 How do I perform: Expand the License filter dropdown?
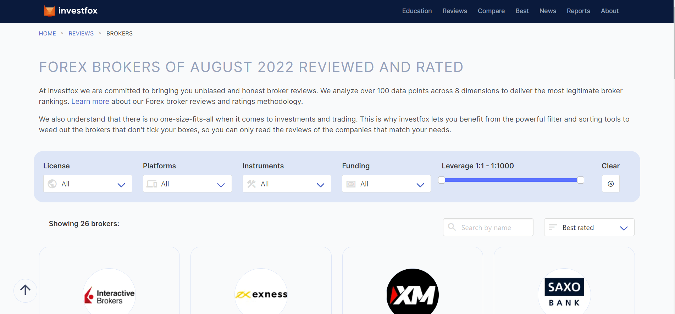(88, 184)
